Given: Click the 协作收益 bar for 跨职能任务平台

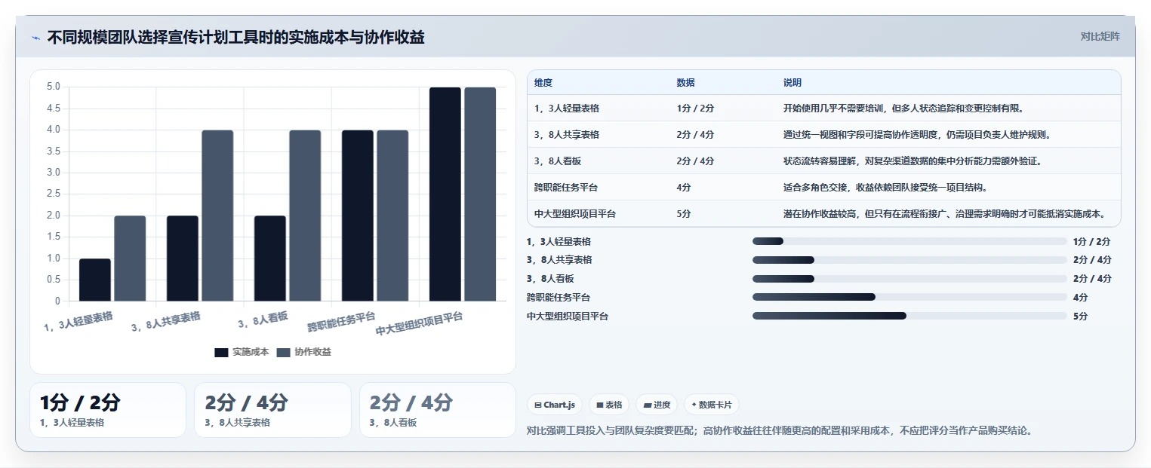Looking at the screenshot, I should point(392,216).
